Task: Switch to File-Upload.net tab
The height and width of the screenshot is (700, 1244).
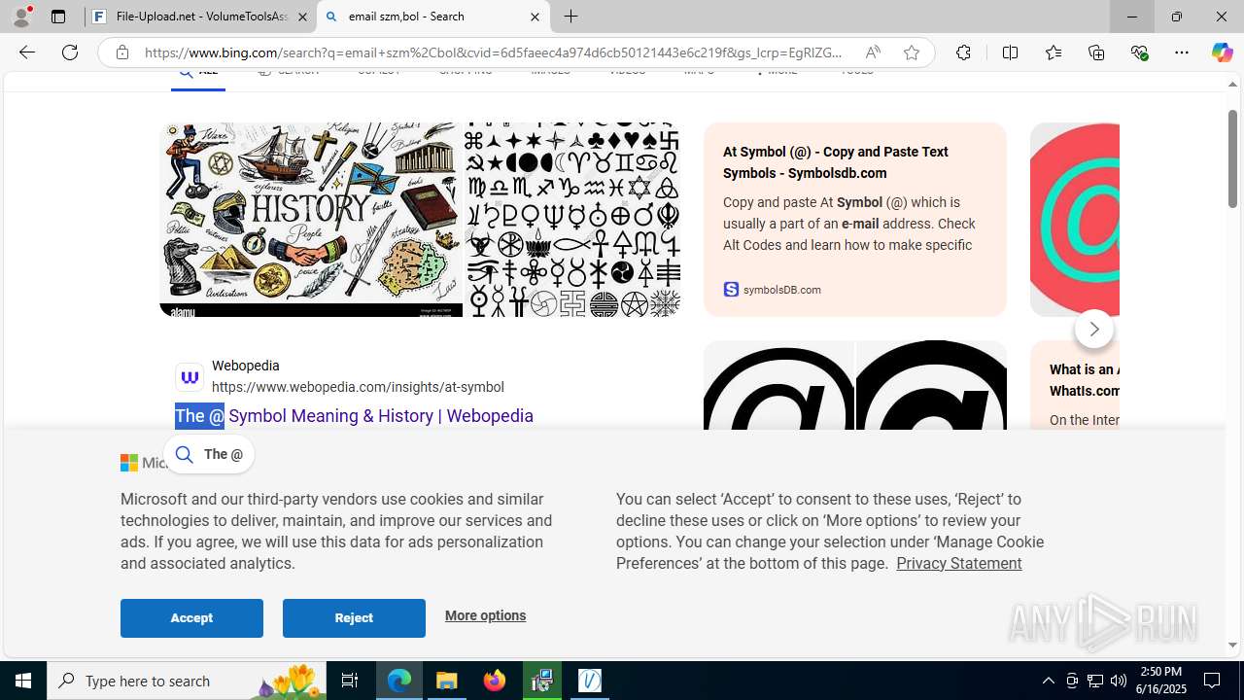Action: pos(201,17)
